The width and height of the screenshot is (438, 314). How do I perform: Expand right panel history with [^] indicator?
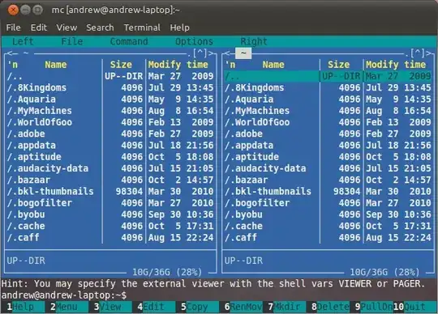418,53
